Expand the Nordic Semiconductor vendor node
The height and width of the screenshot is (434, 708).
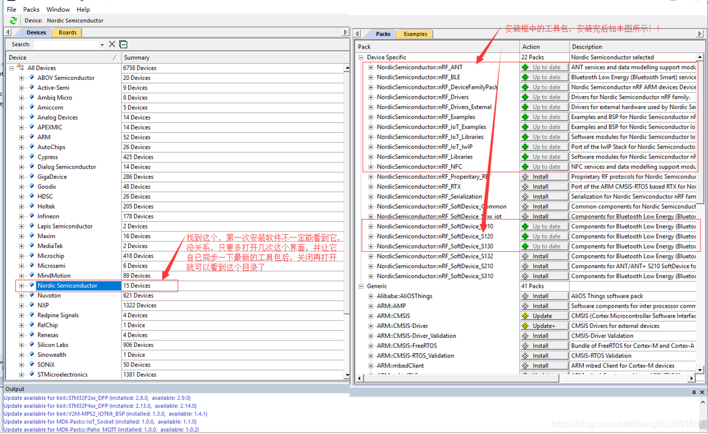click(22, 286)
